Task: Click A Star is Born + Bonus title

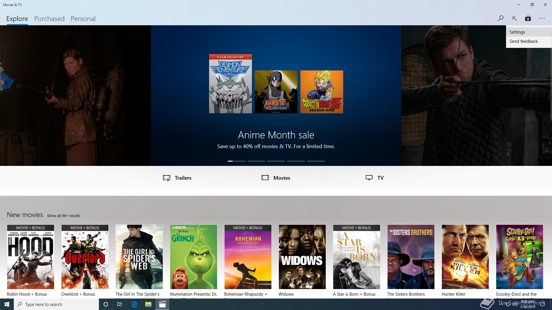Action: click(x=354, y=294)
